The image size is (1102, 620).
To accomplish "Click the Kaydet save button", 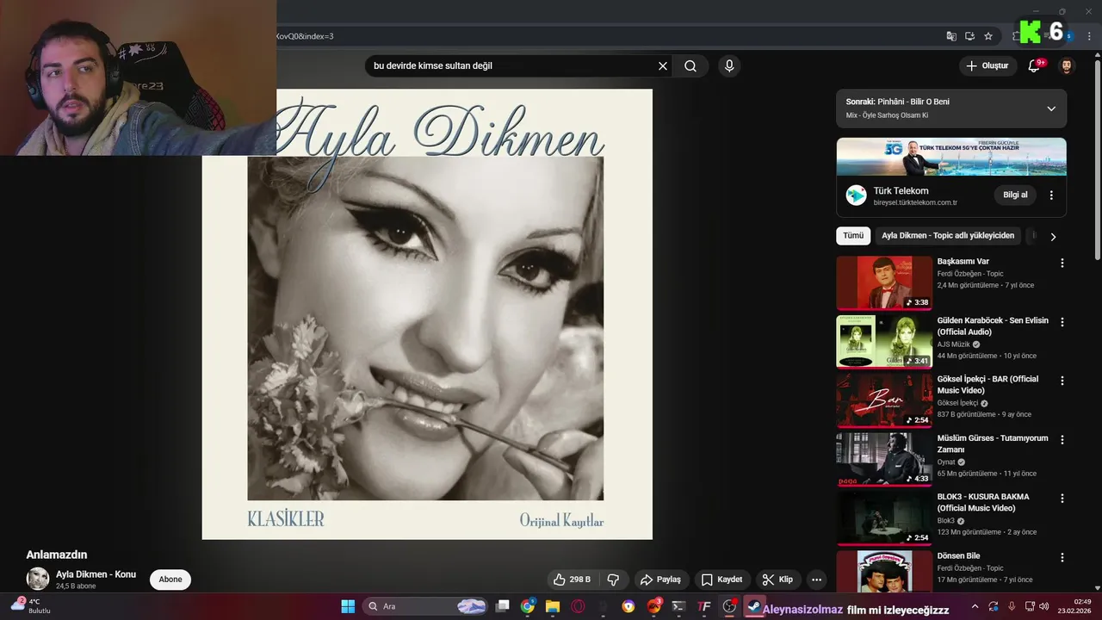I will point(721,580).
